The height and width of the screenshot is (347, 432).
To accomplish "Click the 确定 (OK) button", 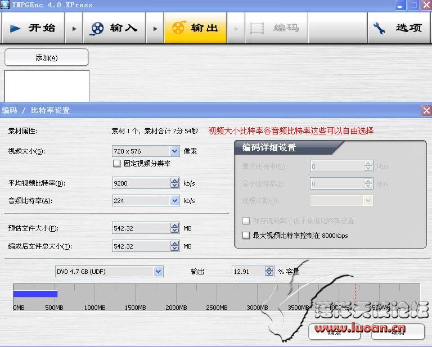I will pyautogui.click(x=335, y=332).
